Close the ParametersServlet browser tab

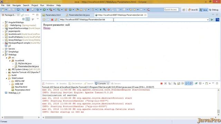coord(145,15)
